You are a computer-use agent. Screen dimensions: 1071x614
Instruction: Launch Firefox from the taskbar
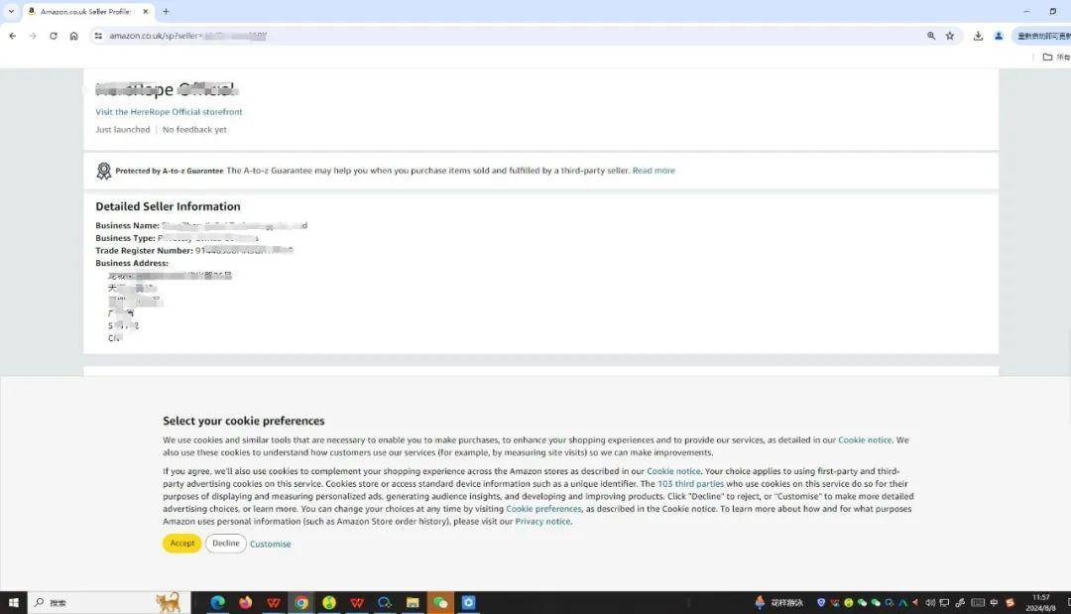246,602
